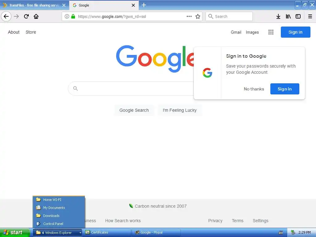Click the magnifier in Google search box
The width and height of the screenshot is (316, 237).
(x=75, y=88)
